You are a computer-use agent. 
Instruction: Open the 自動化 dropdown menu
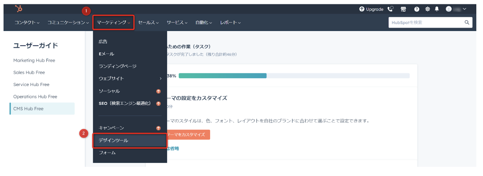[204, 23]
